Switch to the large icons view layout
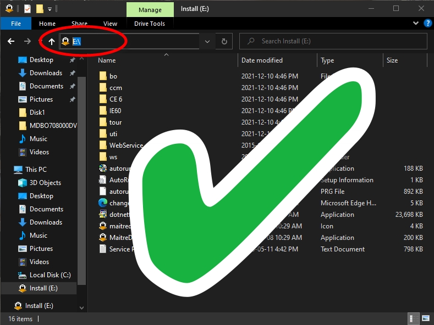The height and width of the screenshot is (325, 434). pos(425,318)
